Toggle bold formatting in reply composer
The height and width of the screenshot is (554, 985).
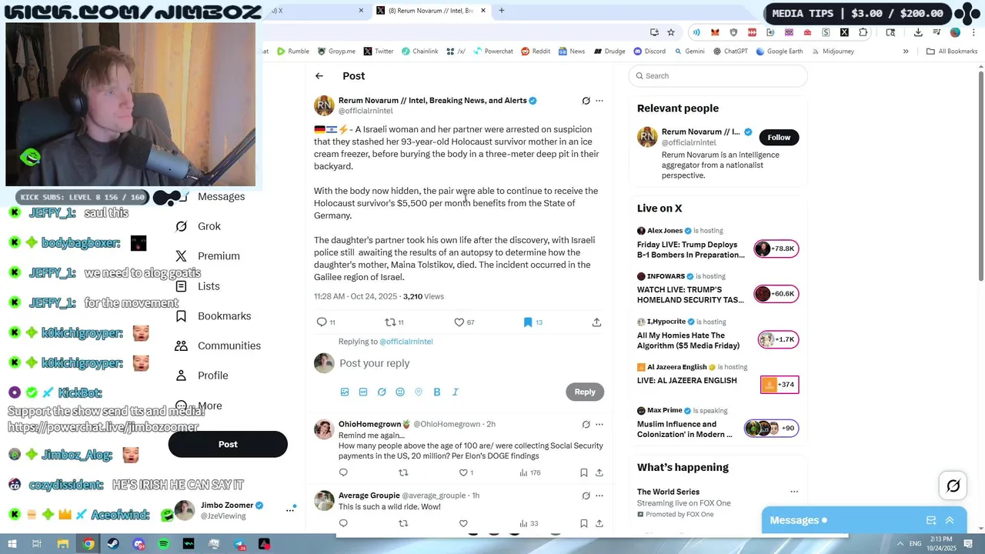pos(437,392)
